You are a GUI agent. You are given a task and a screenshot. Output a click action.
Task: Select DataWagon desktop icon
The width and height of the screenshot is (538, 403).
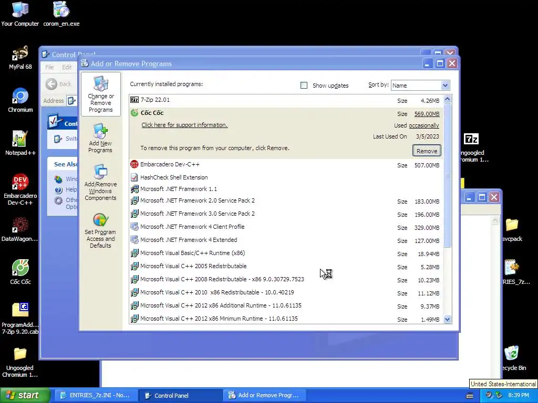(x=19, y=229)
